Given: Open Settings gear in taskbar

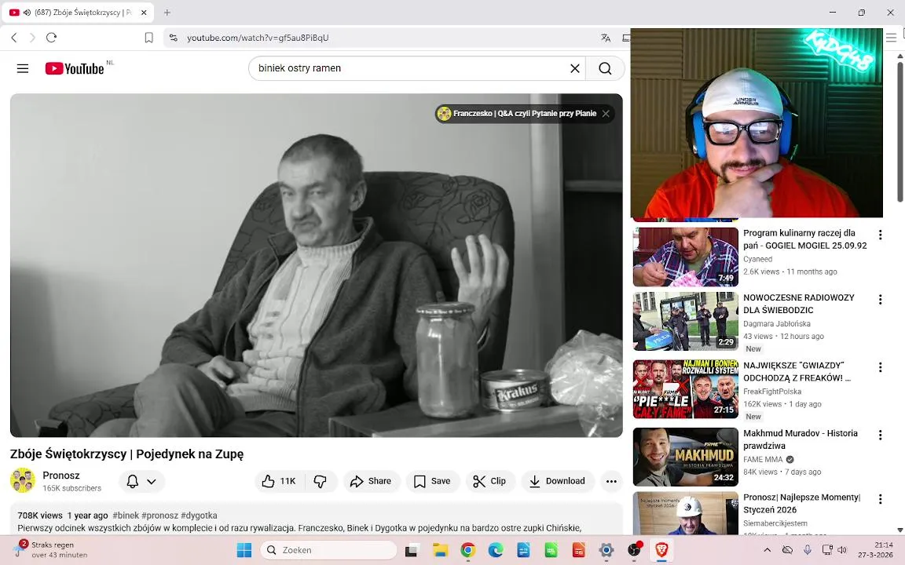Looking at the screenshot, I should (606, 551).
